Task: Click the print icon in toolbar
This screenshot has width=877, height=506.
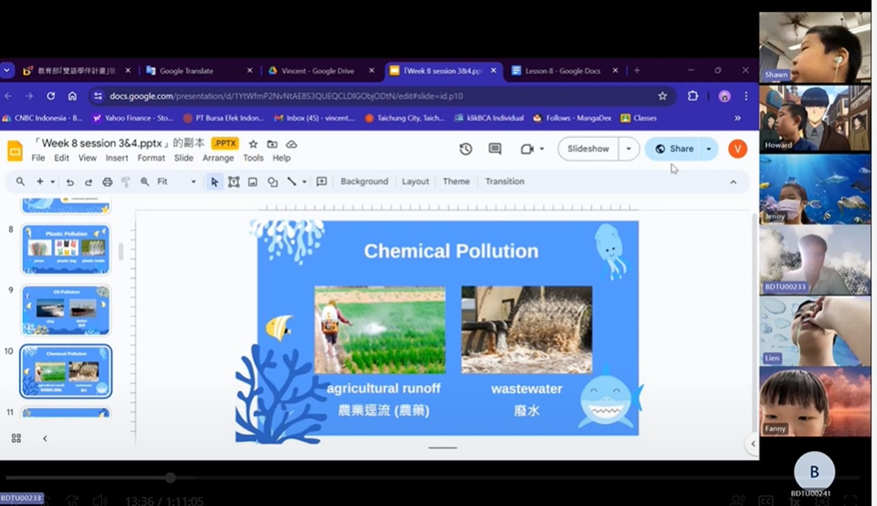Action: [107, 181]
